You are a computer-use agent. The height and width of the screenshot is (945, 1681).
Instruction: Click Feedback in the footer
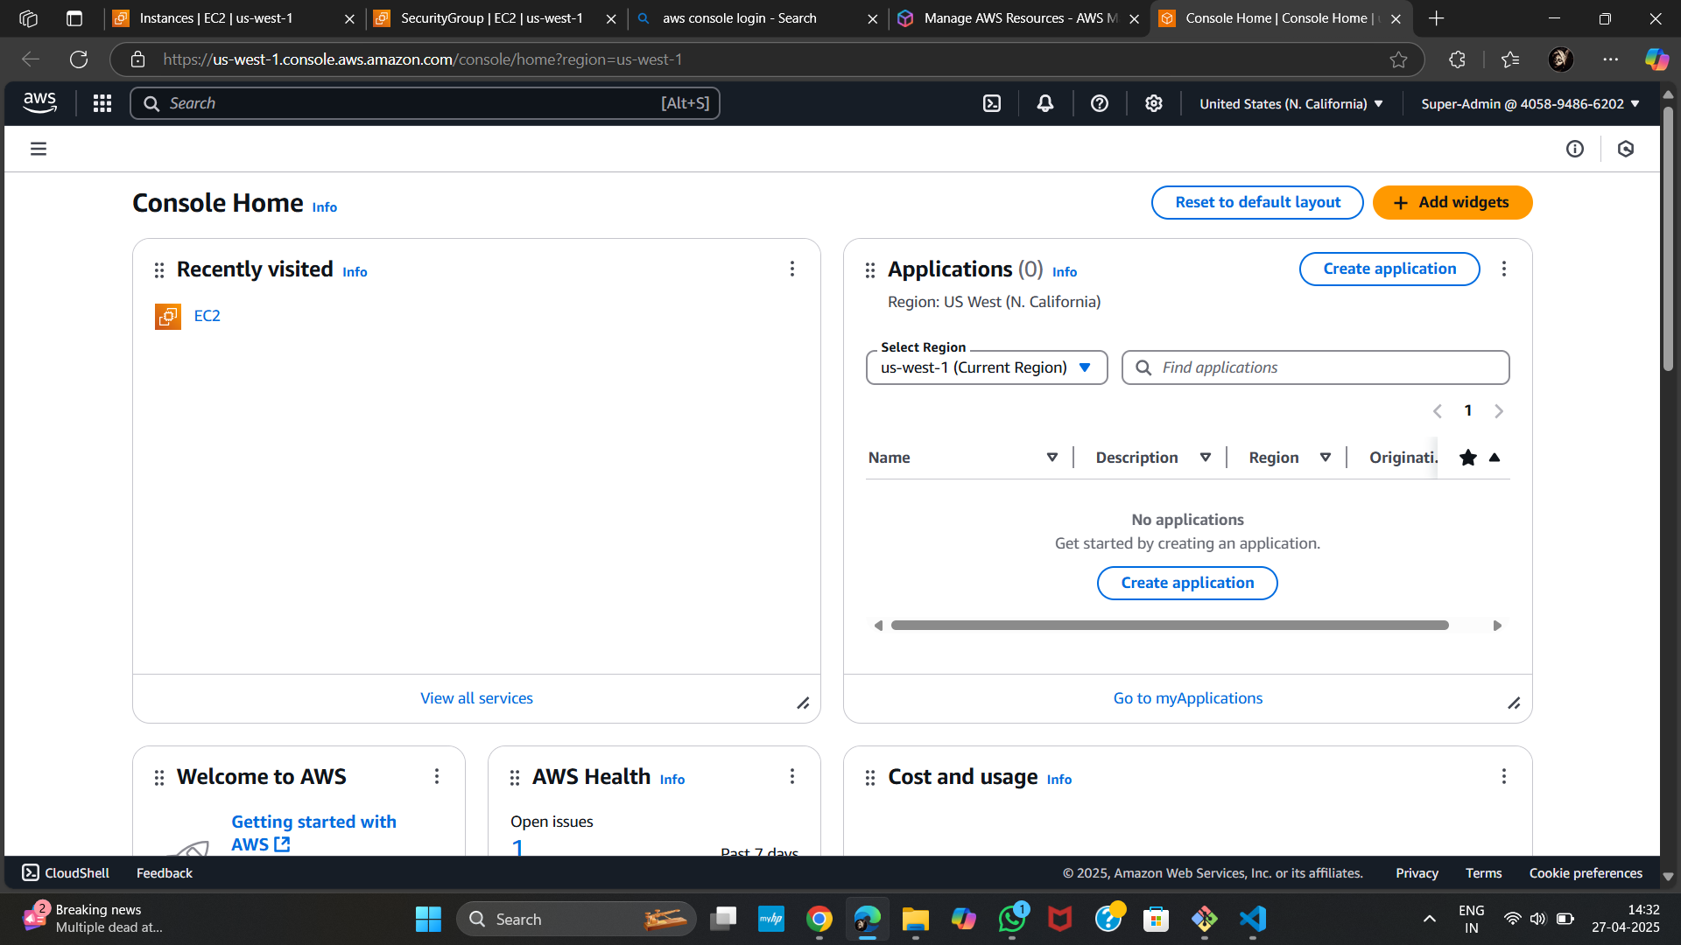point(164,873)
